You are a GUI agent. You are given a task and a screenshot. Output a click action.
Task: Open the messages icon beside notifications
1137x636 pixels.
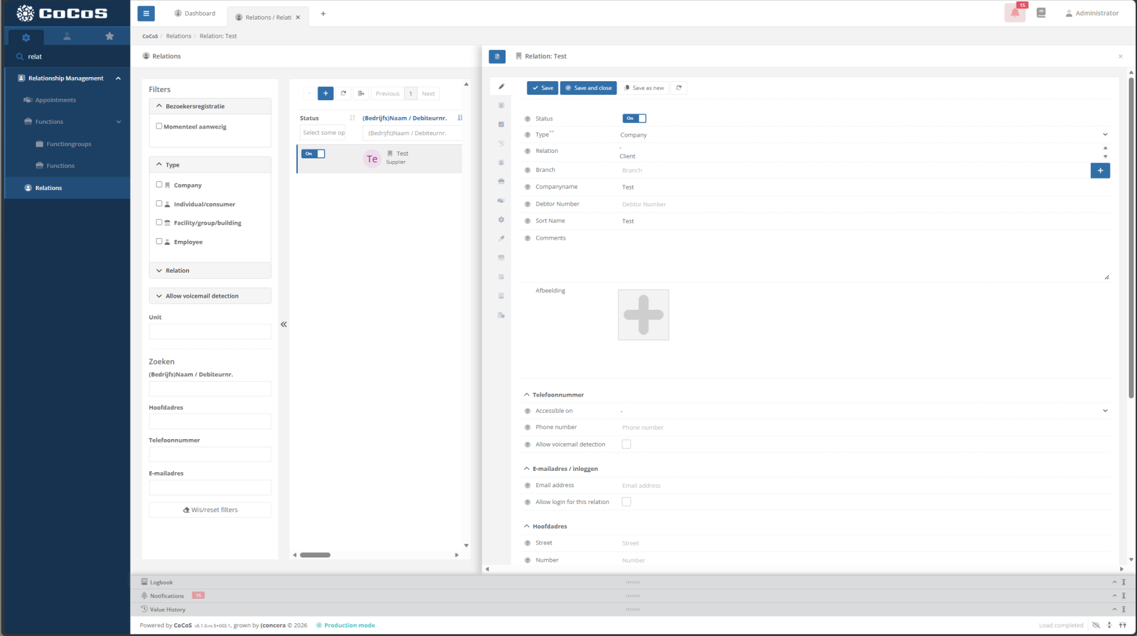[1041, 12]
